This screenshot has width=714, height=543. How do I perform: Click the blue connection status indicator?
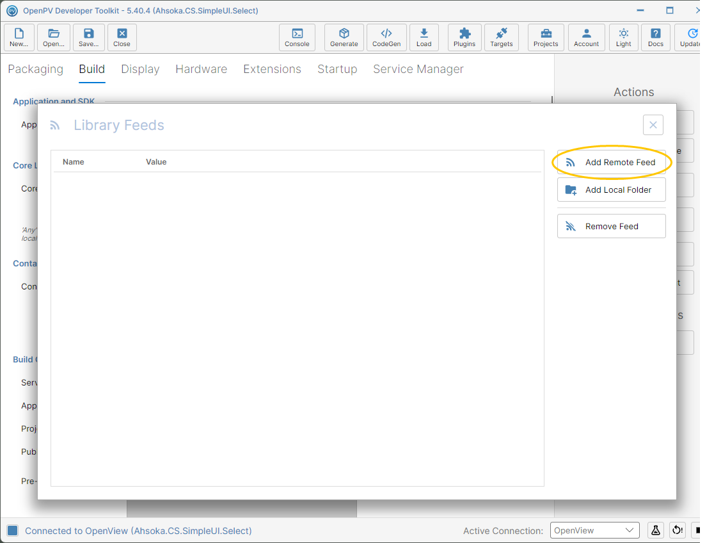12,530
